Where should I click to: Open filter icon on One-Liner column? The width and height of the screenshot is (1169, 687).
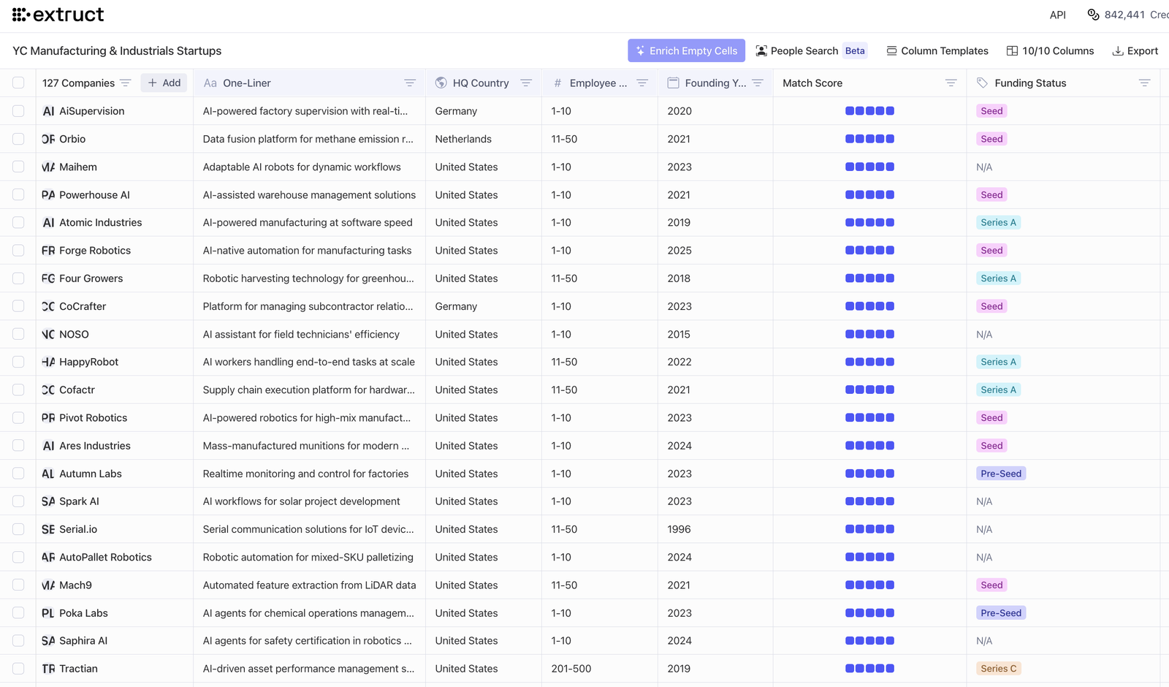(x=410, y=83)
